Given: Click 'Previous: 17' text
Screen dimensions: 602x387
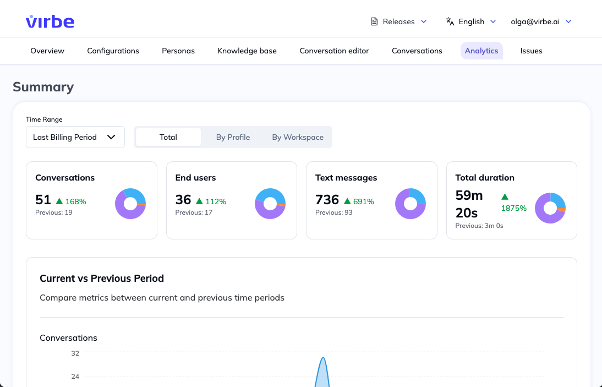Looking at the screenshot, I should click(194, 212).
